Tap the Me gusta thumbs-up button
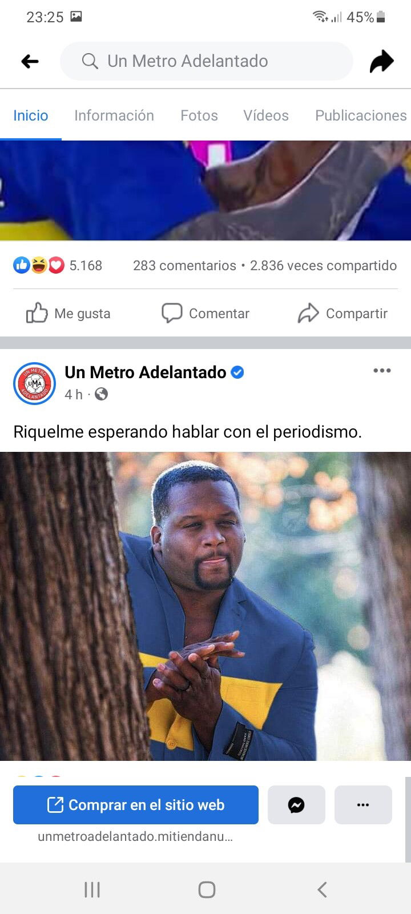Viewport: 411px width, 914px height. 68,313
